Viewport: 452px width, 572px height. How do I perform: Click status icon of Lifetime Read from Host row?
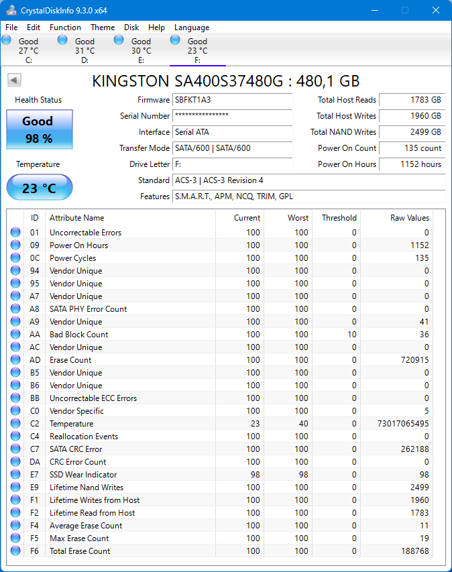pos(15,512)
